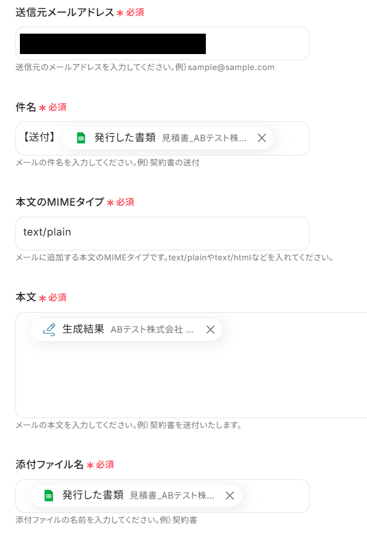This screenshot has width=367, height=535.
Task: Click the 本文のMIMEタイプ field label
Action: point(60,202)
